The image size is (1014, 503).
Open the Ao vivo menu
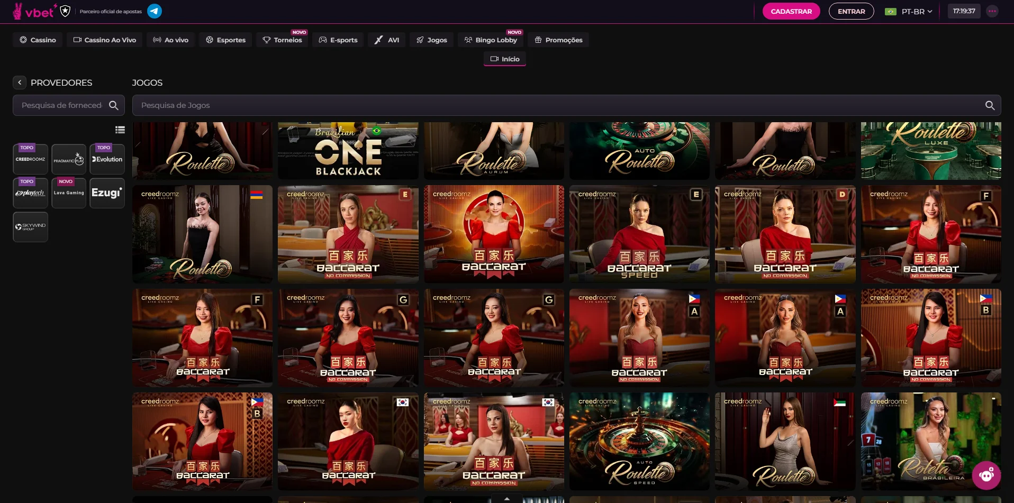pyautogui.click(x=170, y=40)
